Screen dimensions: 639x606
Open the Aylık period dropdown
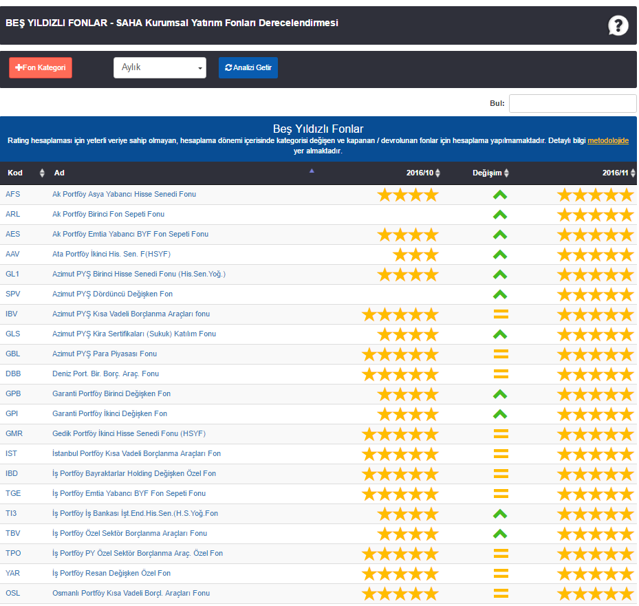click(x=160, y=67)
